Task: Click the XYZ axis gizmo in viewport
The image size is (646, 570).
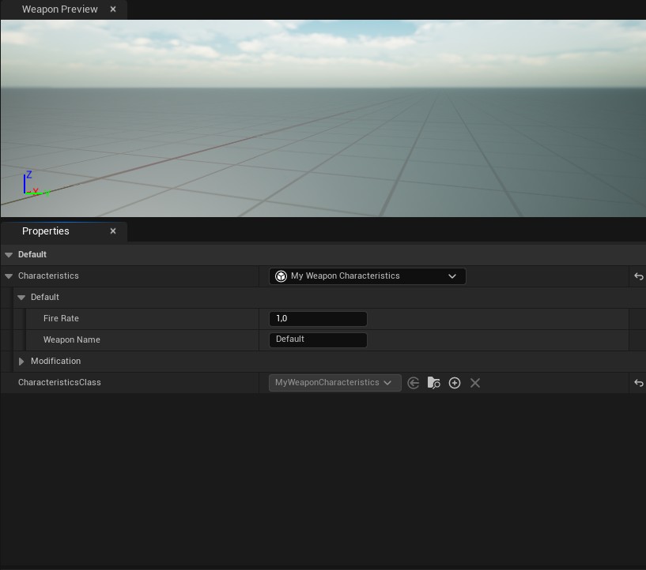Action: (36, 184)
